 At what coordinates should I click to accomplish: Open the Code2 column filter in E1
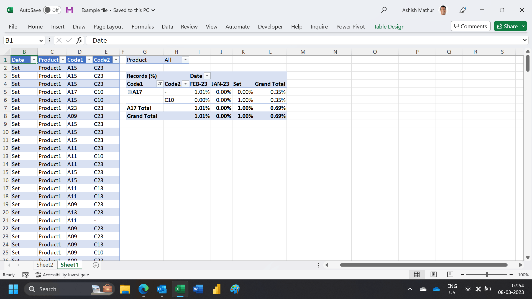pyautogui.click(x=116, y=60)
